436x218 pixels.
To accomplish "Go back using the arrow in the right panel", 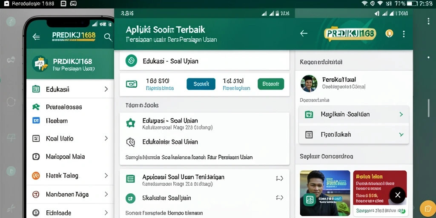I will (x=304, y=33).
